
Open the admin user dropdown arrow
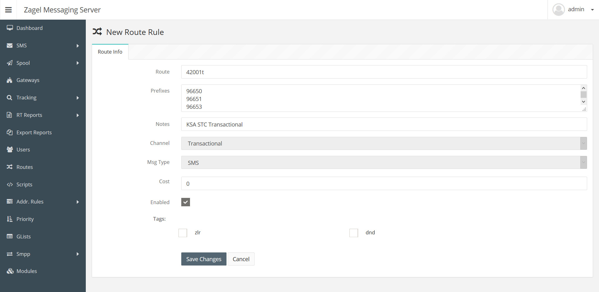tap(592, 10)
